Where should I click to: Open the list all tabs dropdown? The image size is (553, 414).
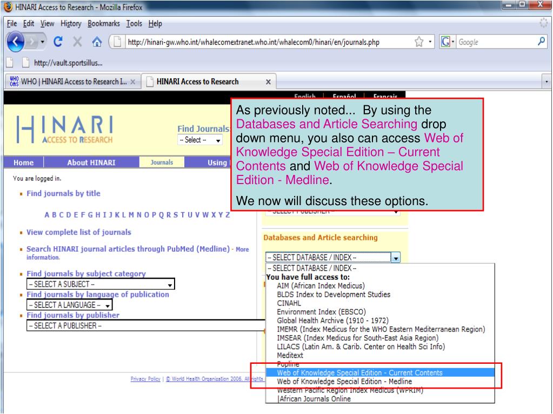click(547, 82)
